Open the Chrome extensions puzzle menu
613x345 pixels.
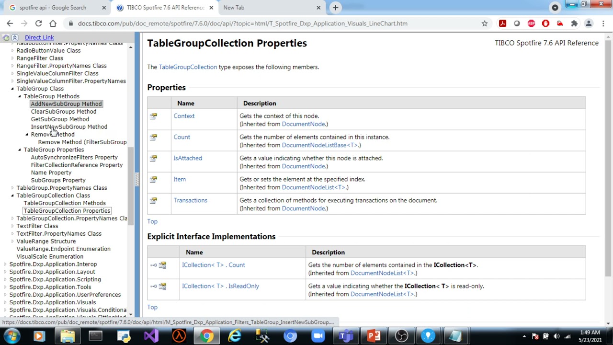(x=574, y=23)
